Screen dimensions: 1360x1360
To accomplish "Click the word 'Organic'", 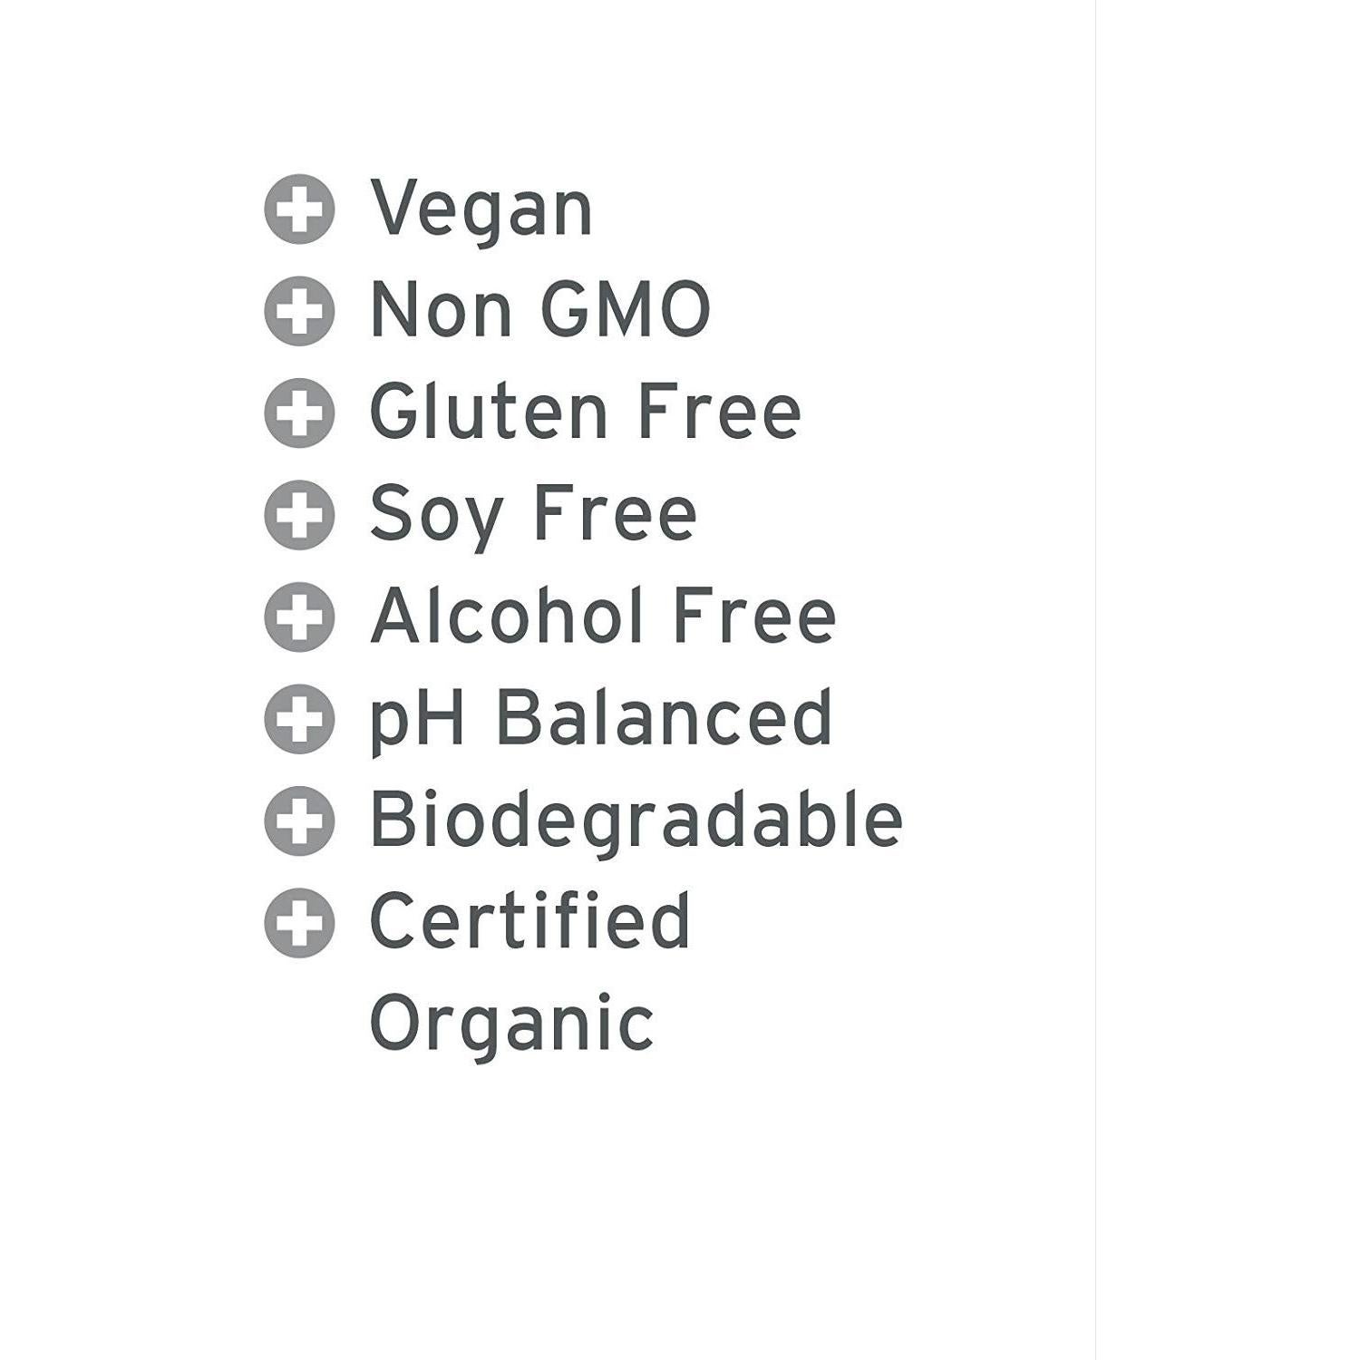I will tap(511, 1025).
